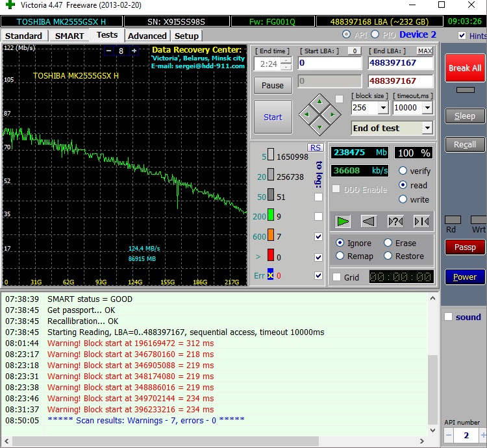Viewport: 487px width, 448px height.
Task: Switch to the Advanced tab
Action: [x=147, y=36]
